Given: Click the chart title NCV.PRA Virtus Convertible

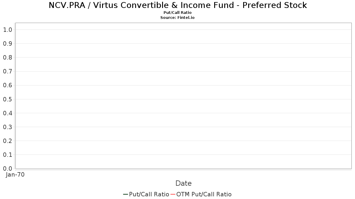Looking at the screenshot, I should (178, 5).
